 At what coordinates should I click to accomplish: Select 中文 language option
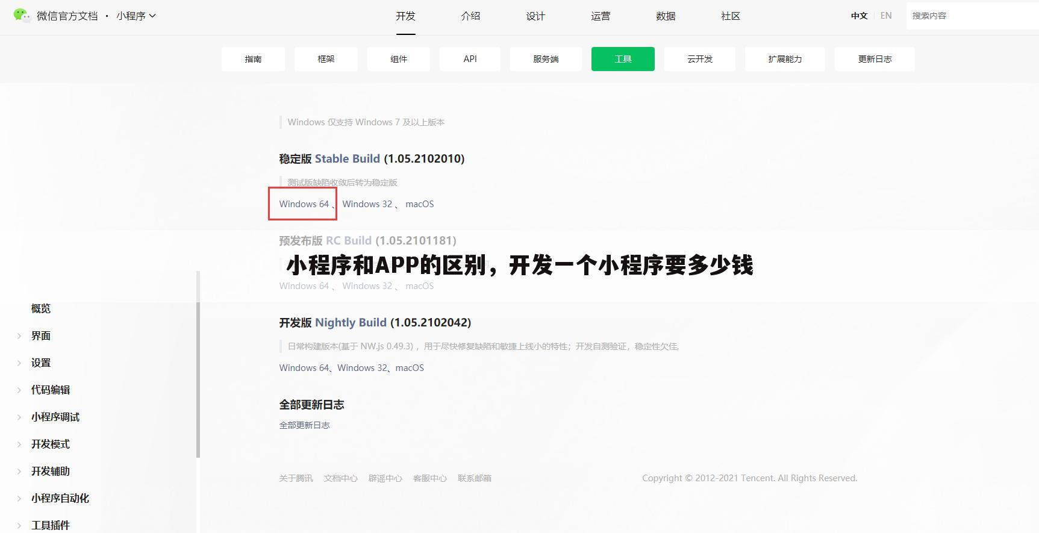pos(859,16)
